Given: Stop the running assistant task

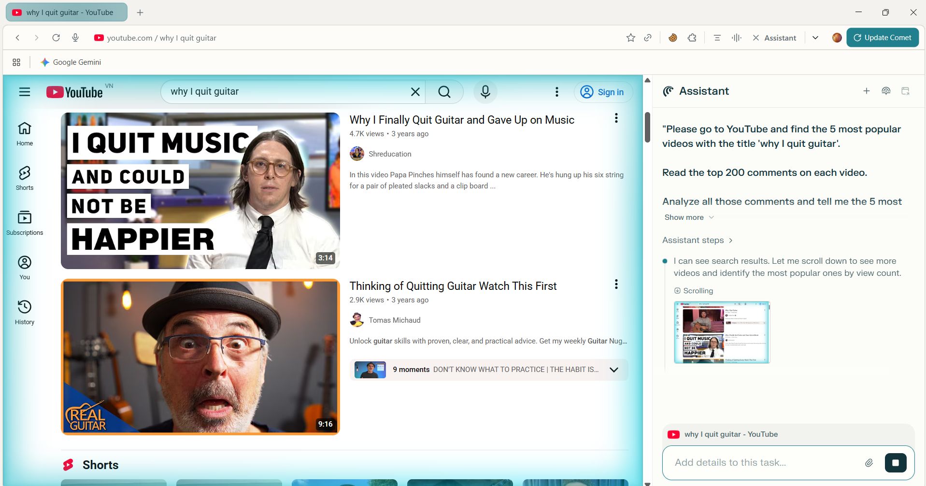Looking at the screenshot, I should tap(895, 463).
